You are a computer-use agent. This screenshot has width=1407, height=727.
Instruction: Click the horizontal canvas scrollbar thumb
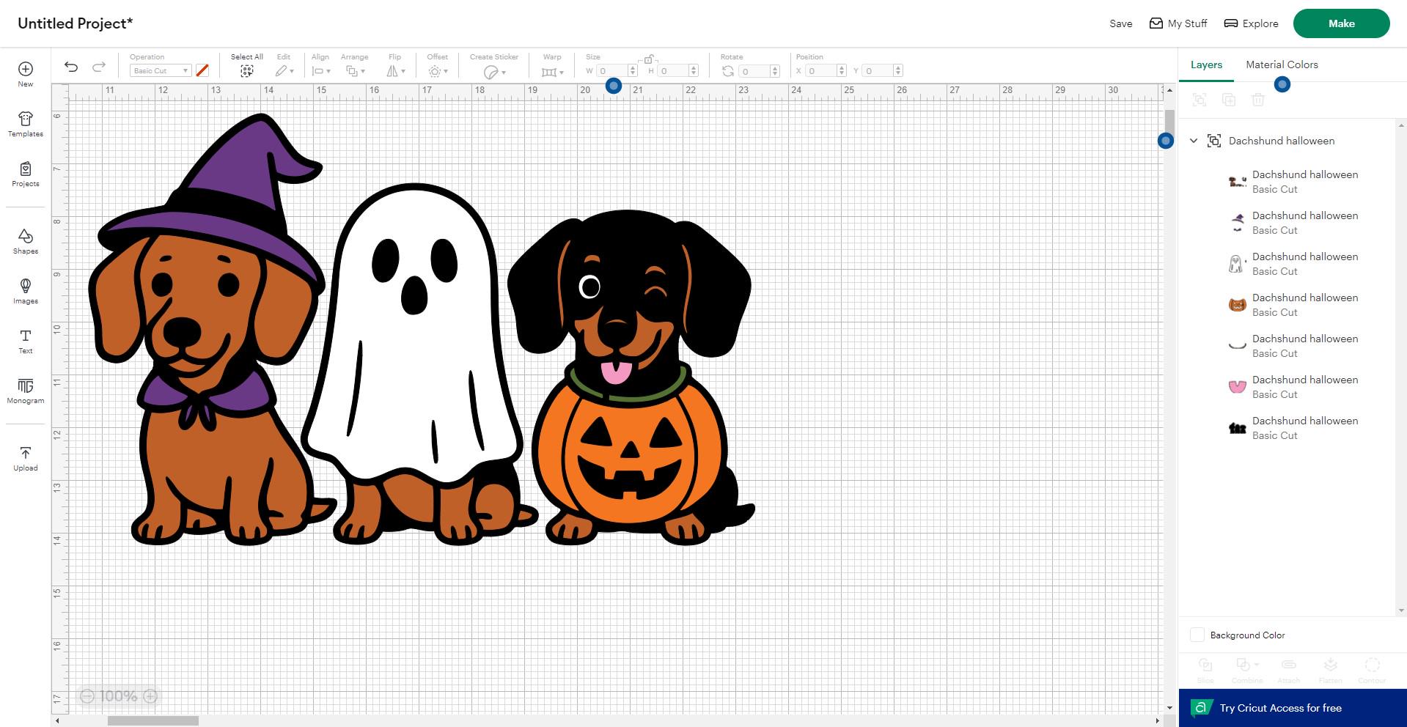point(153,721)
